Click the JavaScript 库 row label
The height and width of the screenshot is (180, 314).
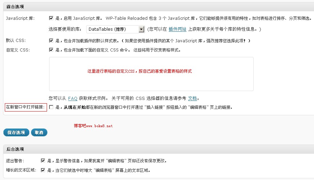point(20,18)
